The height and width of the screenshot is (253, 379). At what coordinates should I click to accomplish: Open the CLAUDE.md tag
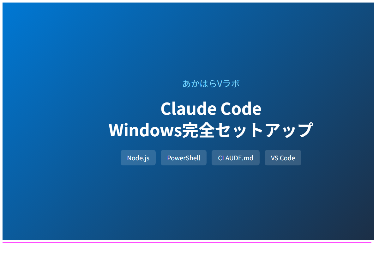235,158
